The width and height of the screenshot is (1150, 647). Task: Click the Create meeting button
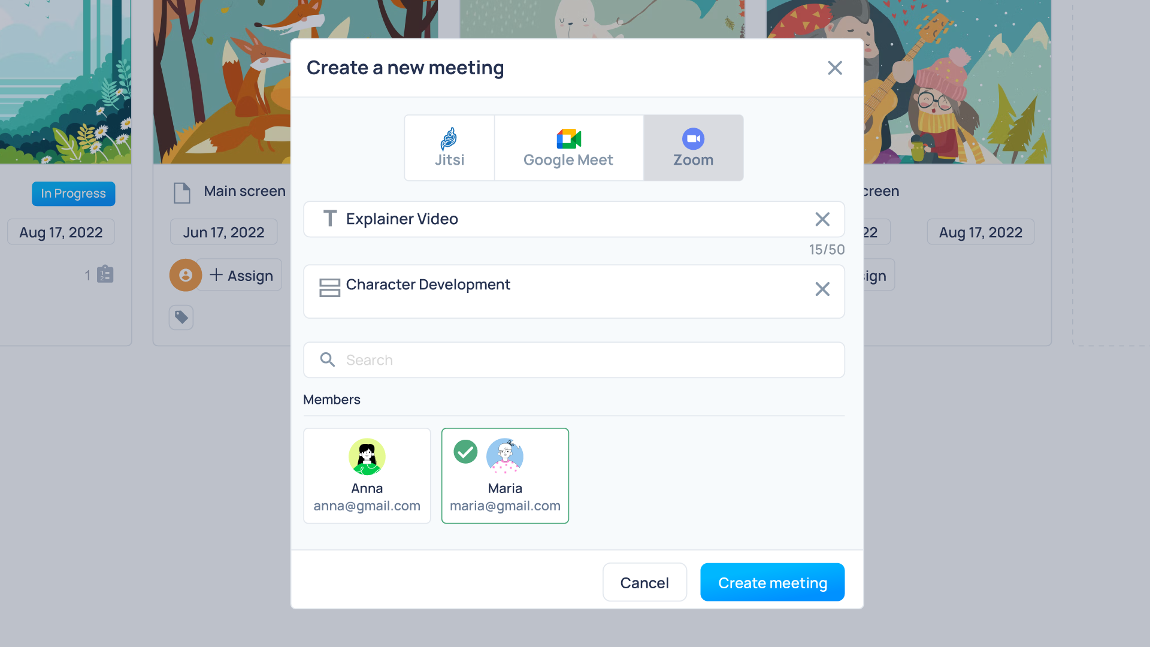[773, 582]
